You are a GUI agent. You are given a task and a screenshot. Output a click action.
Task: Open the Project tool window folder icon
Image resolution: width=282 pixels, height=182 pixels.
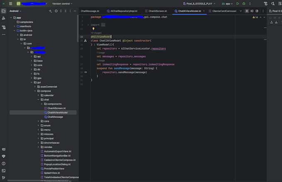[4, 11]
